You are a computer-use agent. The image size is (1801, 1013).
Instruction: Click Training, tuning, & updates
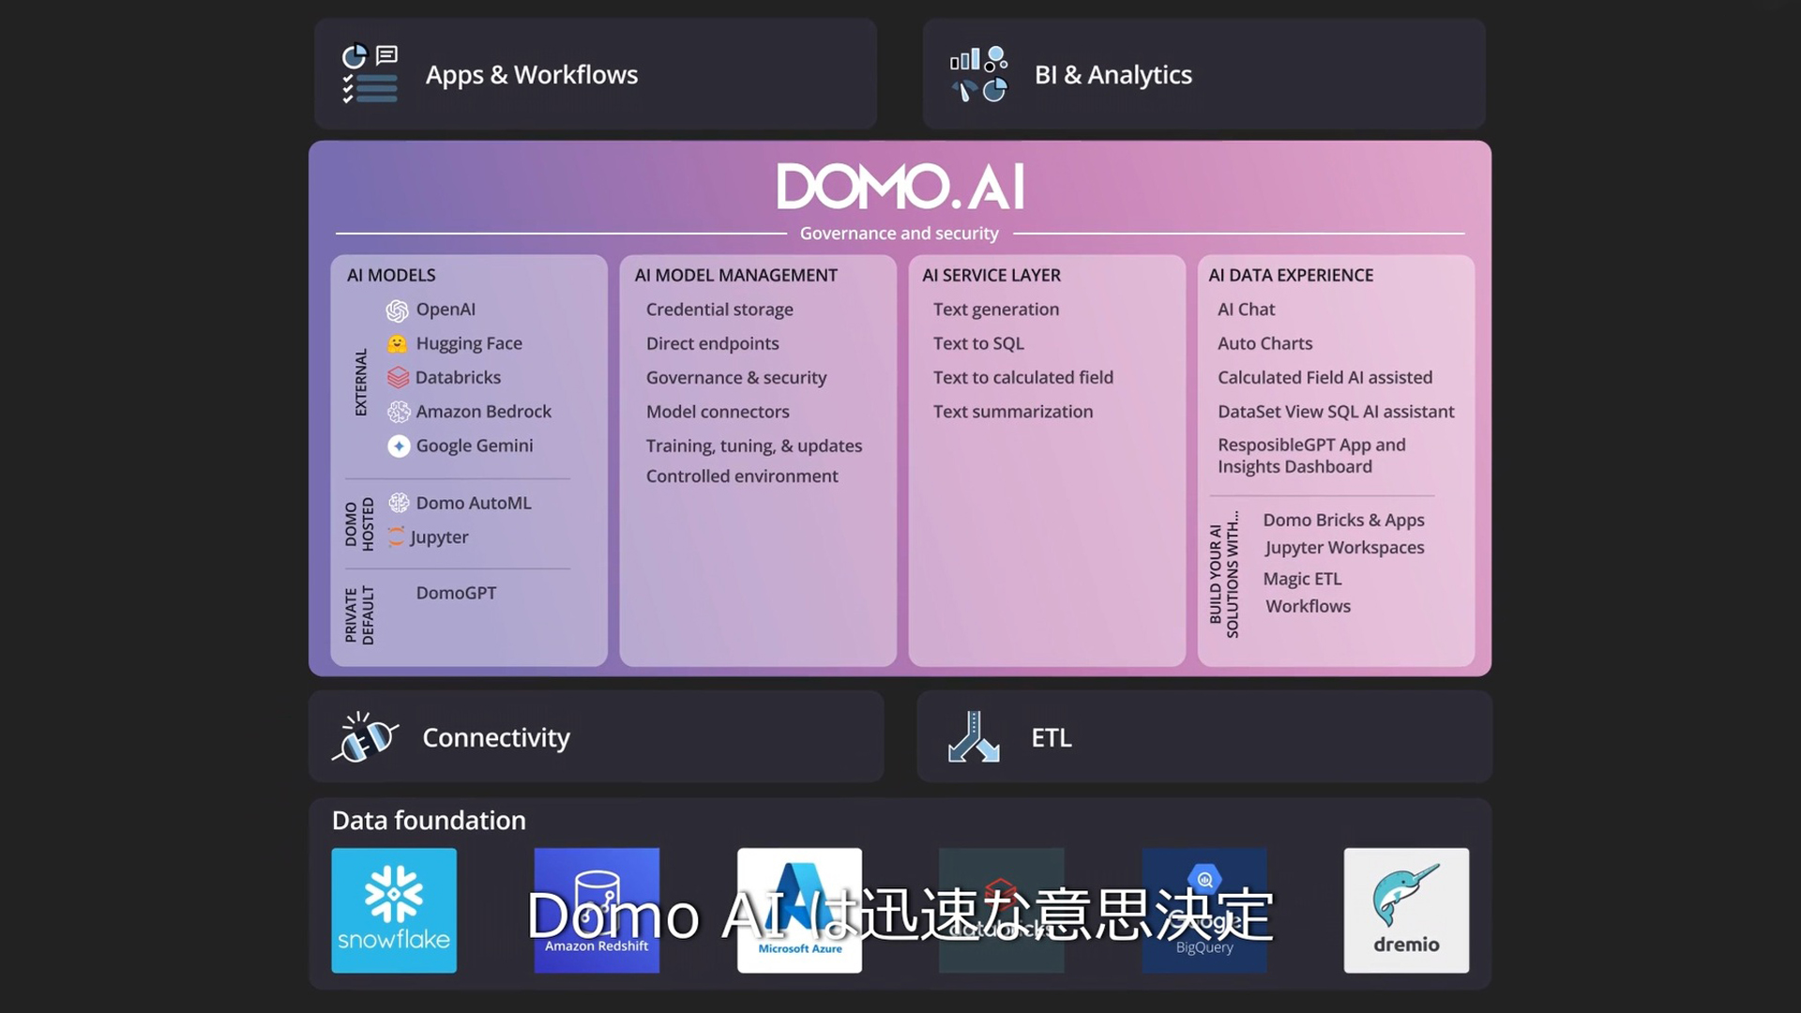click(754, 446)
